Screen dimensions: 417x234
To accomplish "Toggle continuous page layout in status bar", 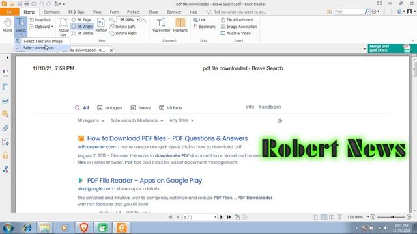I will coord(323,217).
